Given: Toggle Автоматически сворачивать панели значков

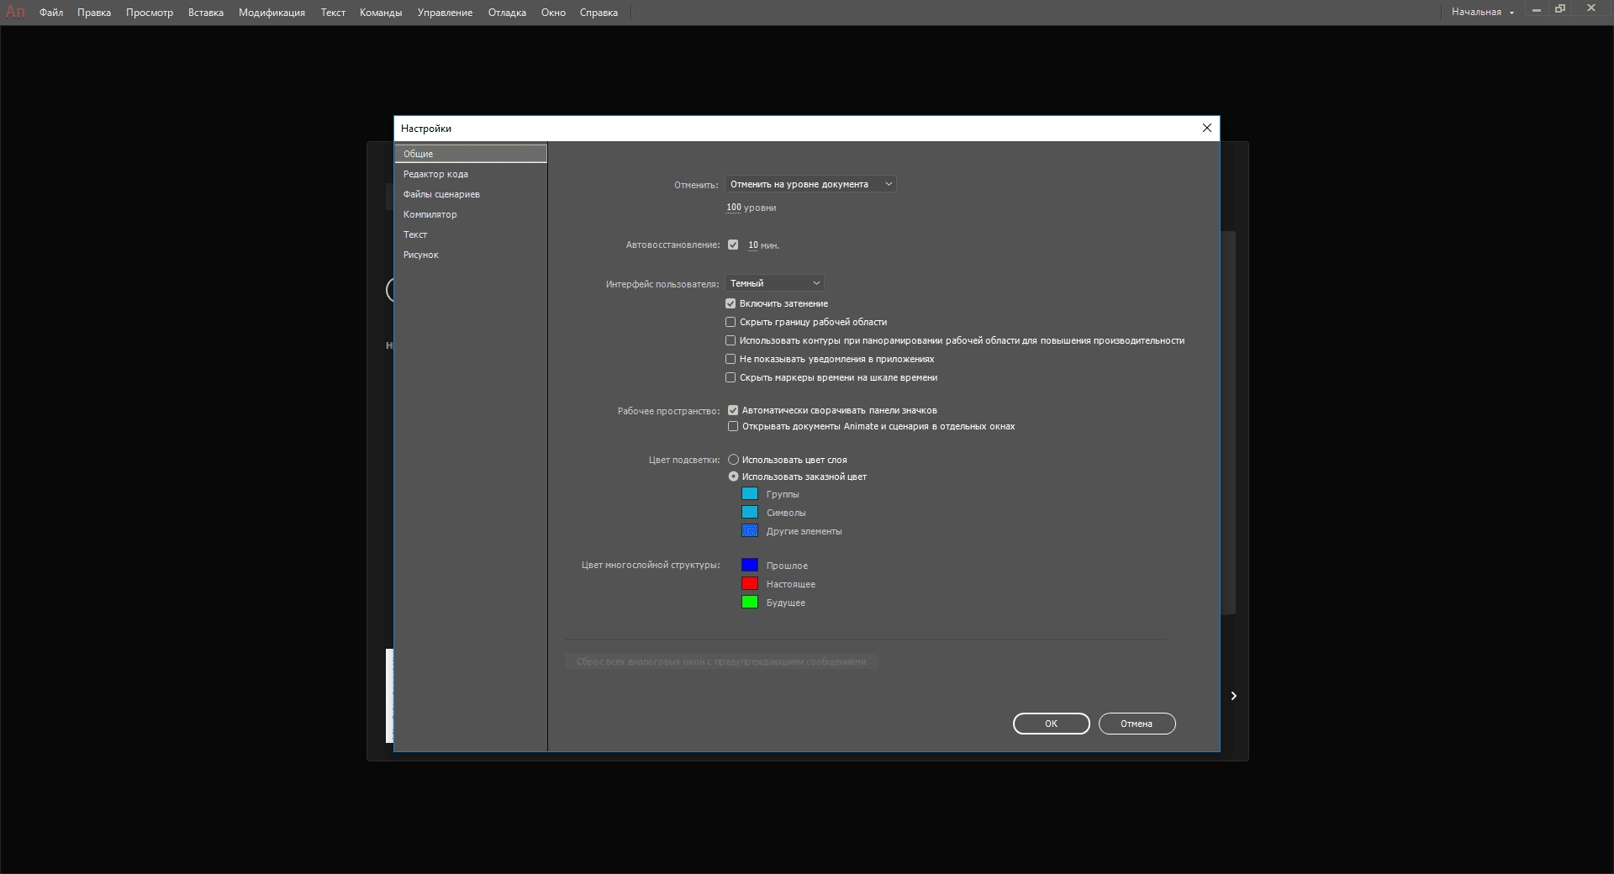Looking at the screenshot, I should 733,410.
